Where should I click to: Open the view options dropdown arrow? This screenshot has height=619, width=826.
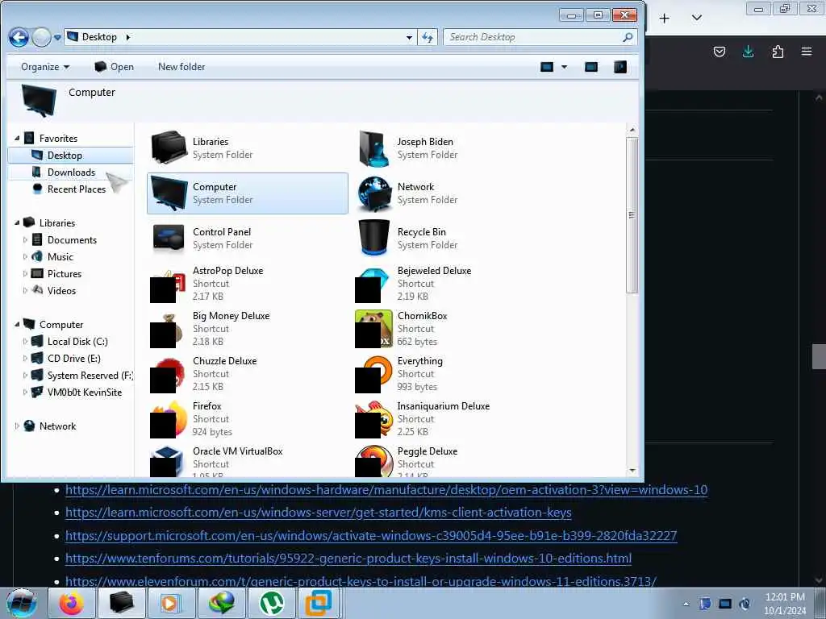tap(564, 67)
